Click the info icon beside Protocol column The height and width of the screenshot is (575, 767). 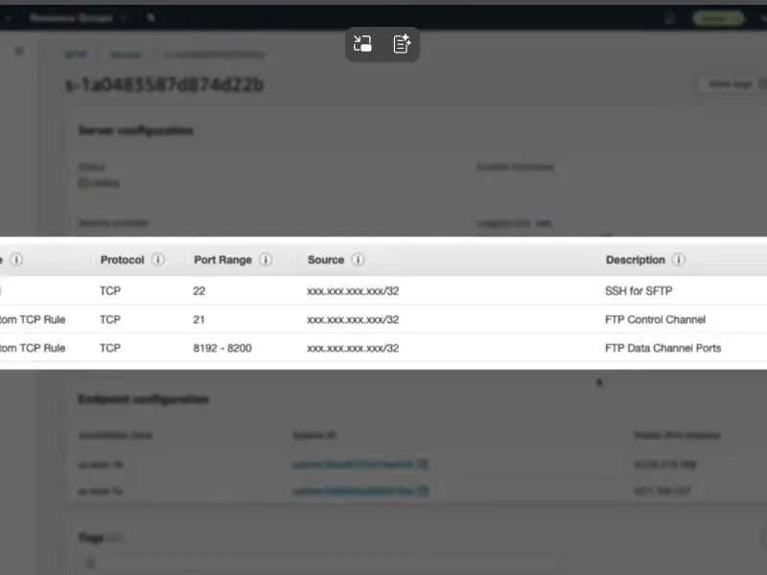(x=157, y=259)
